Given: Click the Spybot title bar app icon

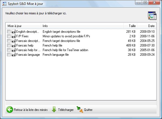Looking at the screenshot, I should click(x=4, y=4).
